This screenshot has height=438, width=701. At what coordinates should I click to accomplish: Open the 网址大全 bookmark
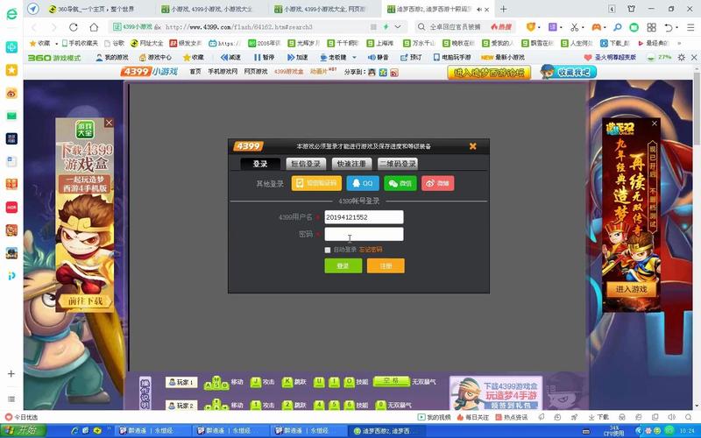(147, 43)
